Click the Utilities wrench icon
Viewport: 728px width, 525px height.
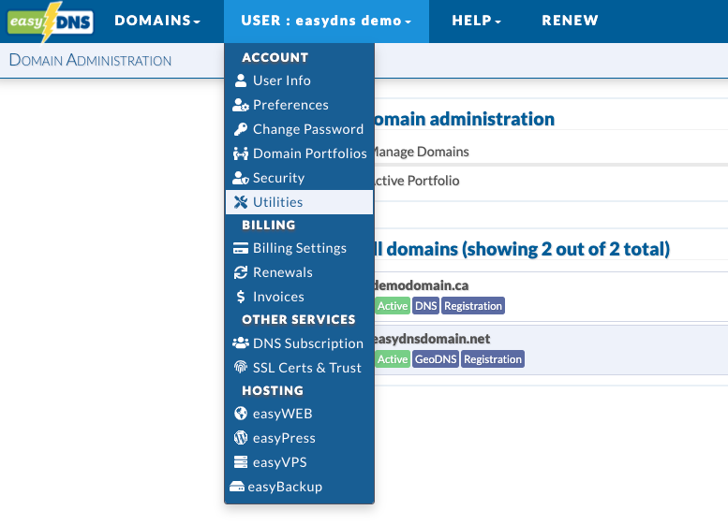coord(241,202)
